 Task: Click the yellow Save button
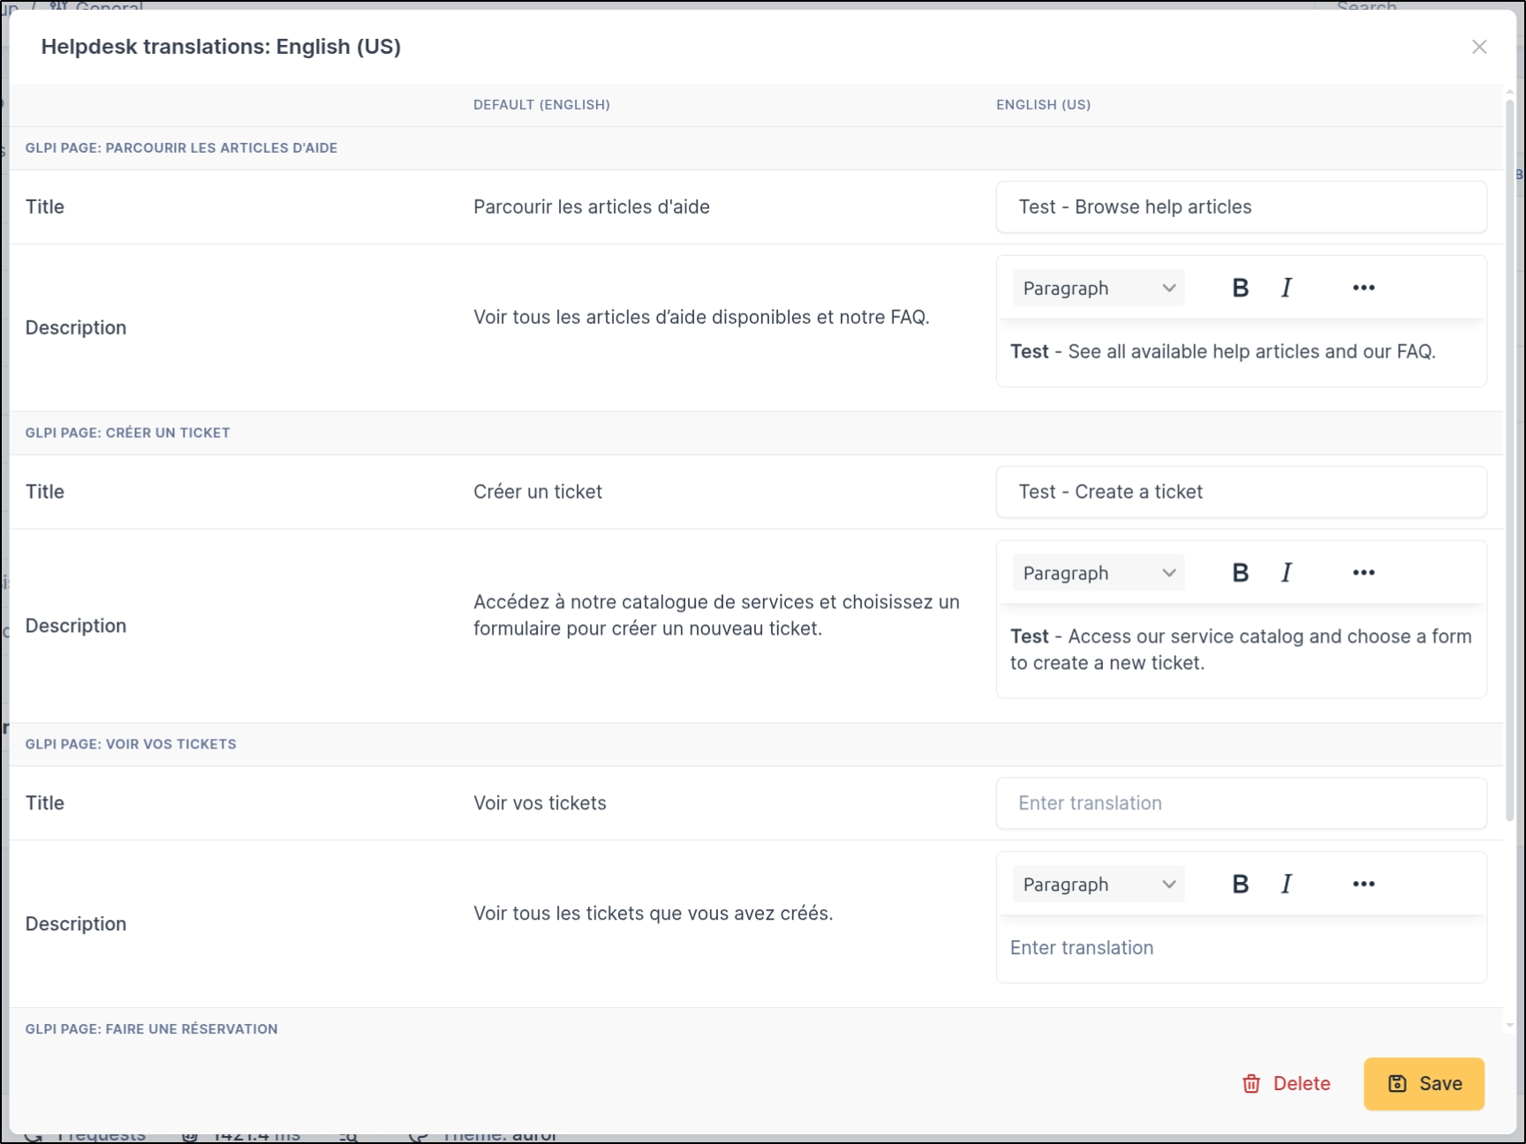click(1423, 1084)
